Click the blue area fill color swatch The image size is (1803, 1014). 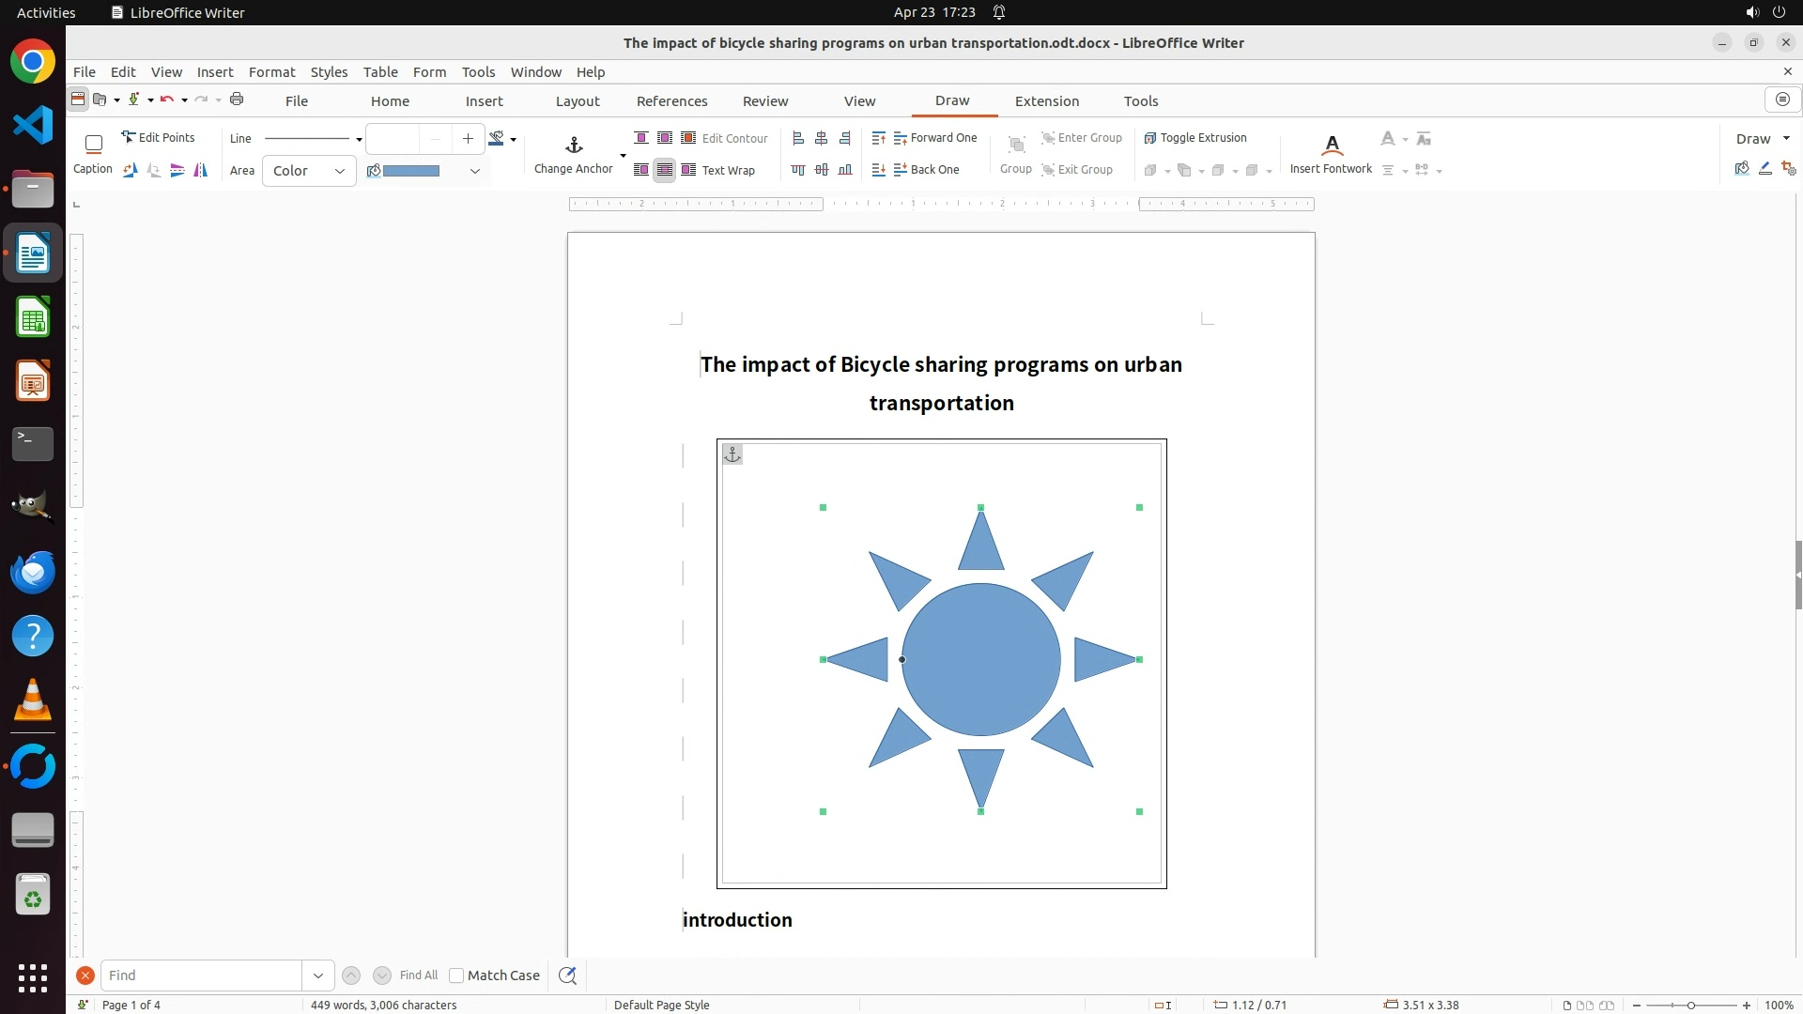pyautogui.click(x=411, y=171)
